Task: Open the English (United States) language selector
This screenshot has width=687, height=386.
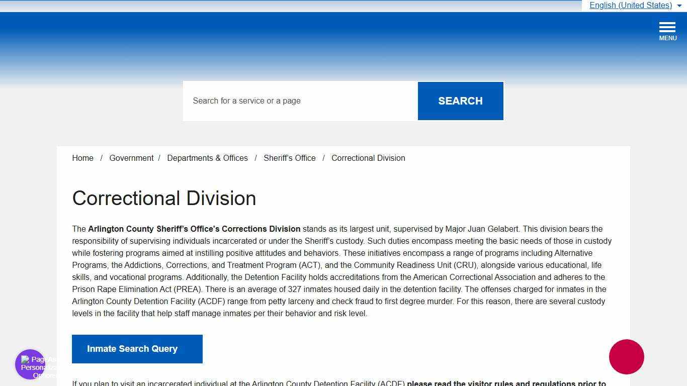Action: [x=631, y=6]
